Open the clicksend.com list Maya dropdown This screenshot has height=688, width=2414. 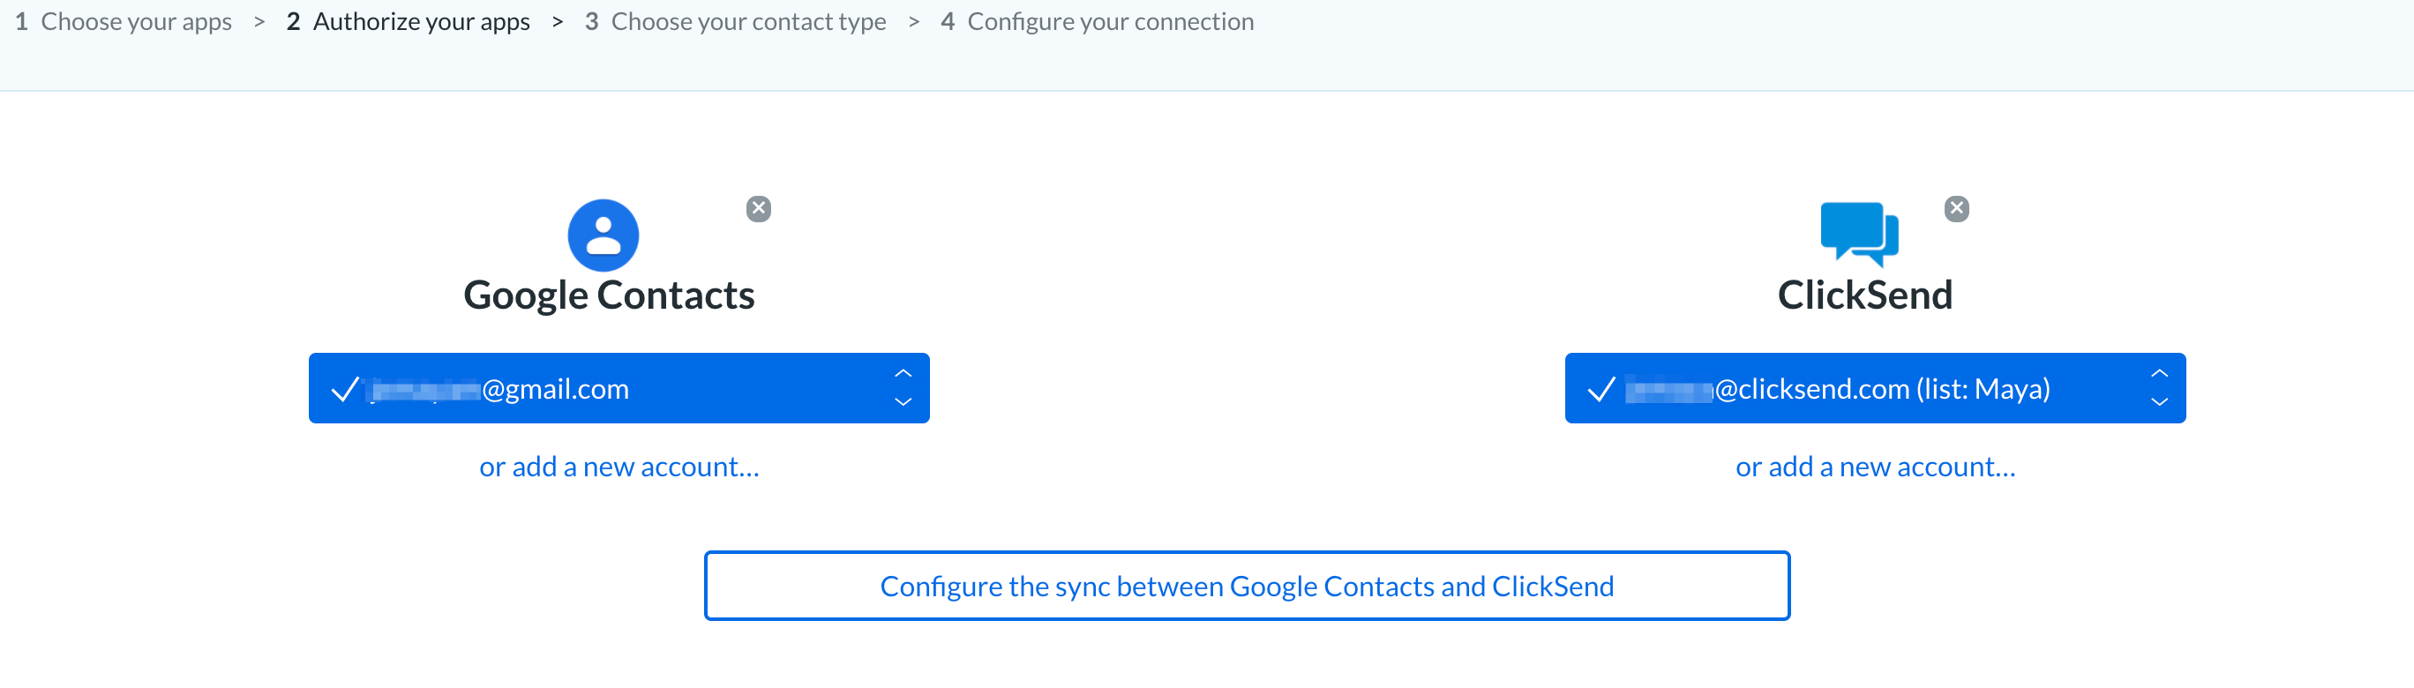[x=1874, y=388]
